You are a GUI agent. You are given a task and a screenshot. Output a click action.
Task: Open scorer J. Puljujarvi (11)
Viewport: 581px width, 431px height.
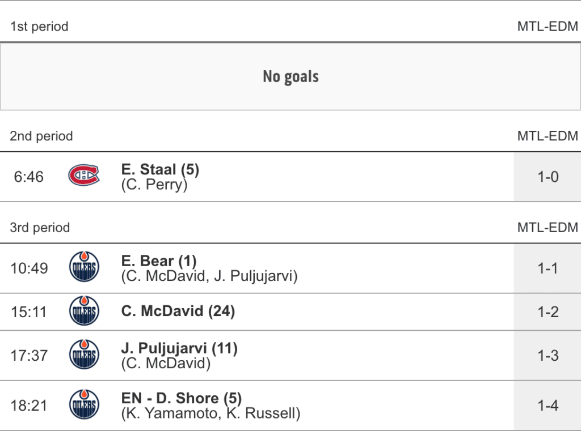179,348
